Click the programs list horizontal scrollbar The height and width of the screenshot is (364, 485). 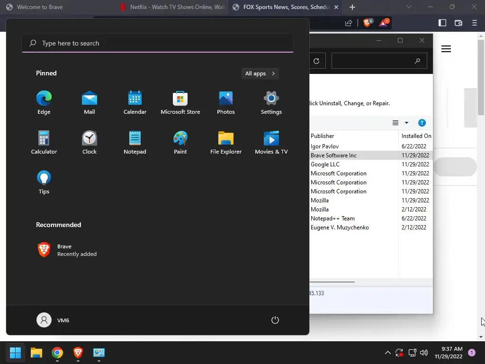point(332,282)
